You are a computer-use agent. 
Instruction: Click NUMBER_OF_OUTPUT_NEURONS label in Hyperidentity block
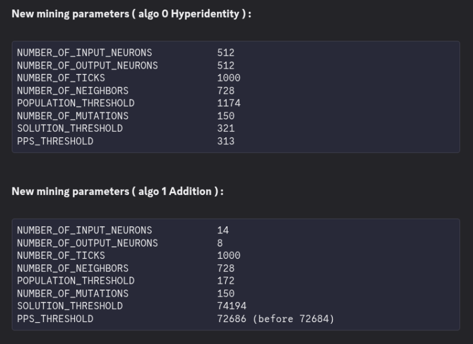click(87, 66)
